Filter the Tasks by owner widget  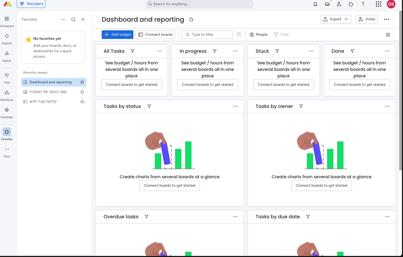tap(301, 106)
